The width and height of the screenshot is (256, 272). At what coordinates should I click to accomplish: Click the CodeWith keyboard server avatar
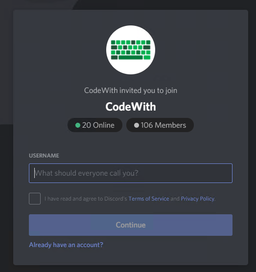131,50
